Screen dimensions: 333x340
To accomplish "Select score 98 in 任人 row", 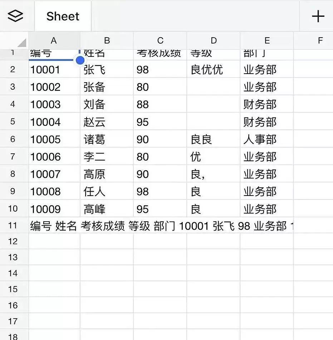I will [160, 191].
